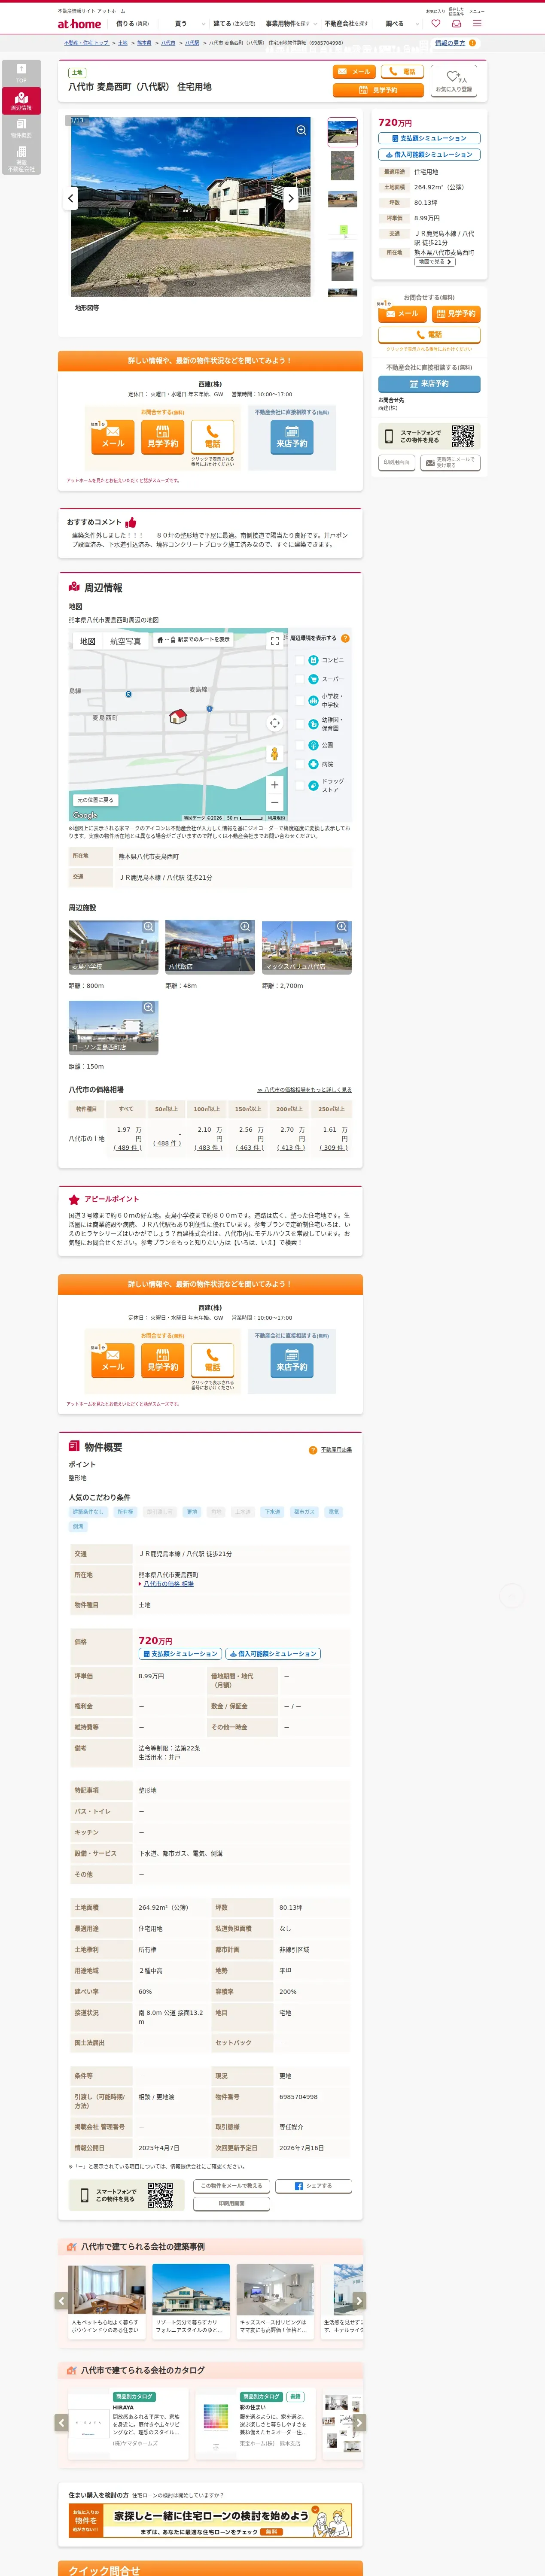The height and width of the screenshot is (2576, 545).
Task: Share the property via シェアする Facebook button
Action: point(314,2186)
